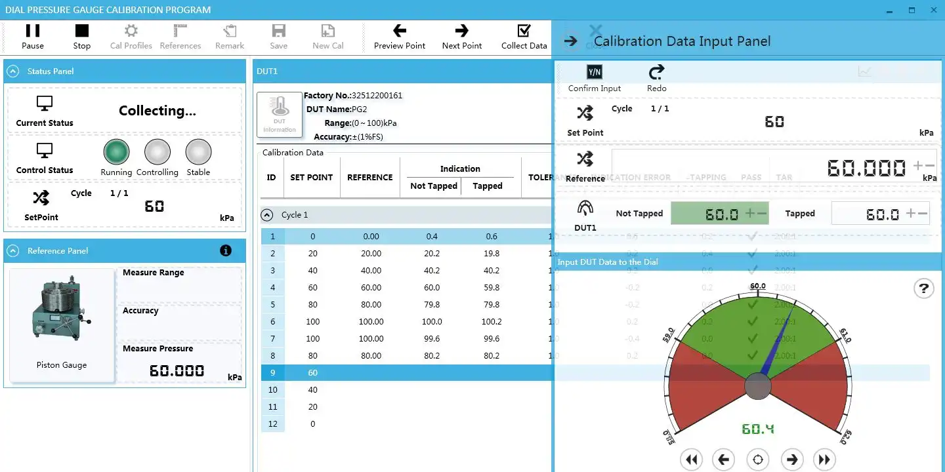This screenshot has height=472, width=945.
Task: Collapse the Status Panel
Action: [x=13, y=71]
